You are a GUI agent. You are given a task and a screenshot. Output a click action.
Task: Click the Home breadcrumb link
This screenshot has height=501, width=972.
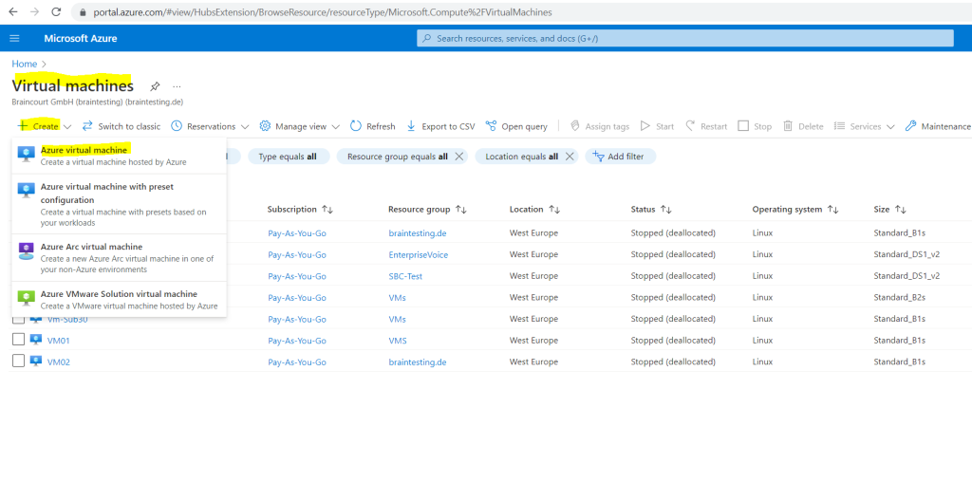[24, 64]
